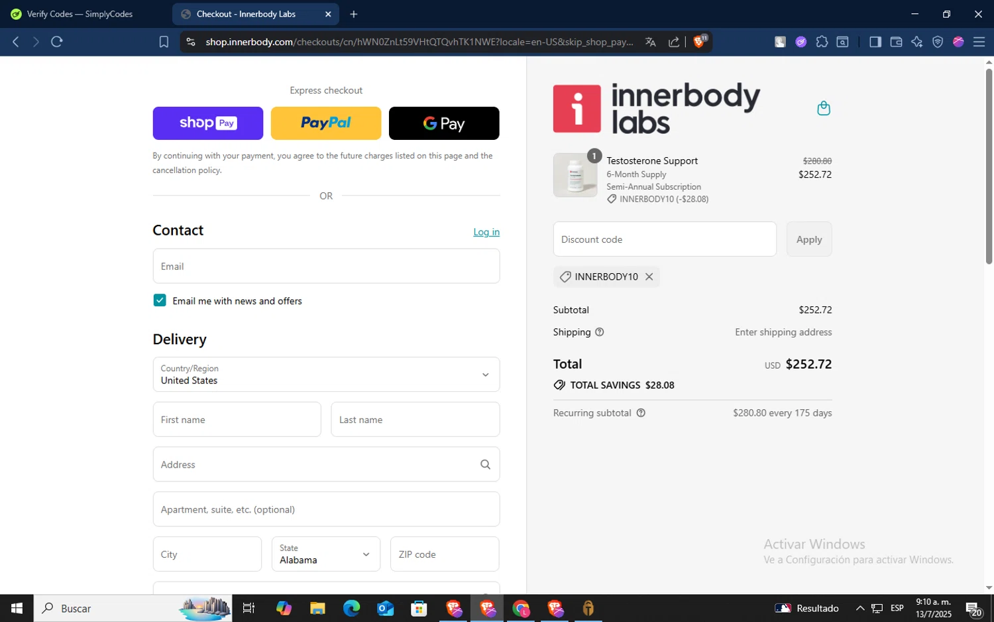Viewport: 994px width, 622px height.
Task: Remove the INNERBODY10 discount code
Action: [649, 277]
